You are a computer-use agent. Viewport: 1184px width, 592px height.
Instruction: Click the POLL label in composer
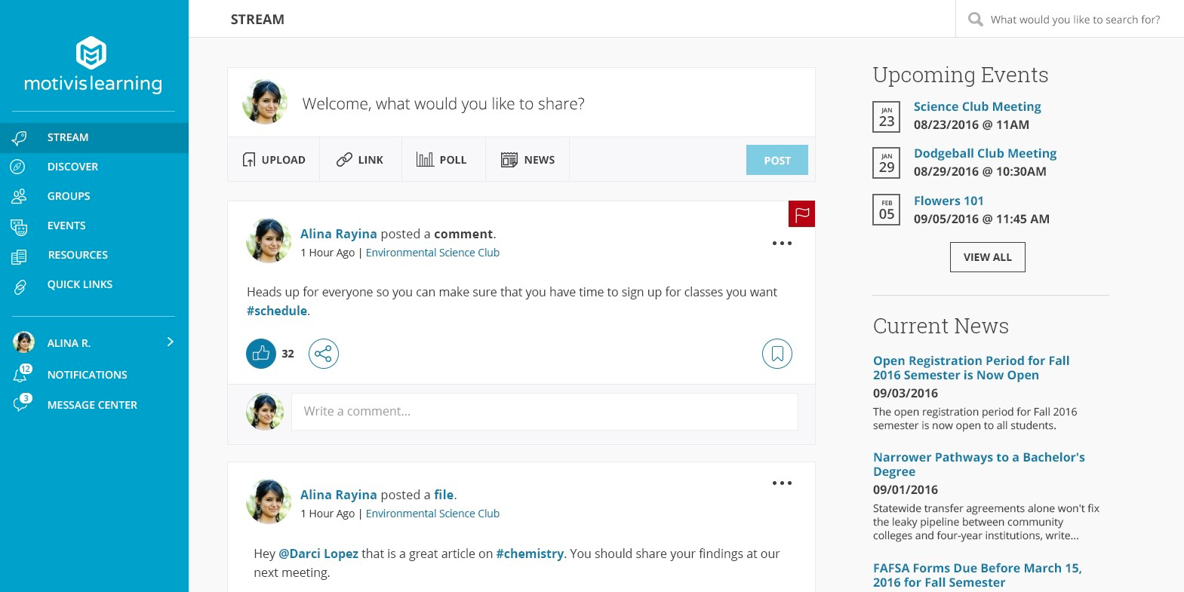click(x=453, y=160)
